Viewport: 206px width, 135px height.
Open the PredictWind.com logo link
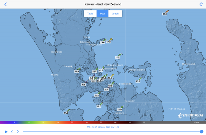191,115
